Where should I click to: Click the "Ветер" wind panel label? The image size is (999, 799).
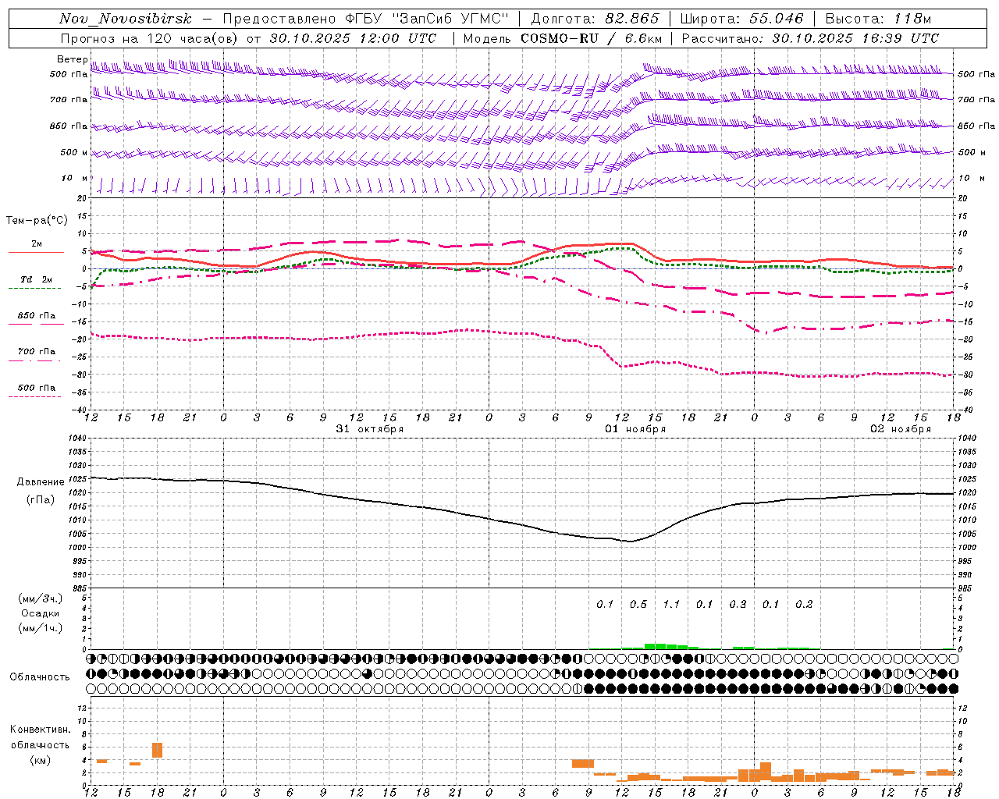pyautogui.click(x=72, y=59)
